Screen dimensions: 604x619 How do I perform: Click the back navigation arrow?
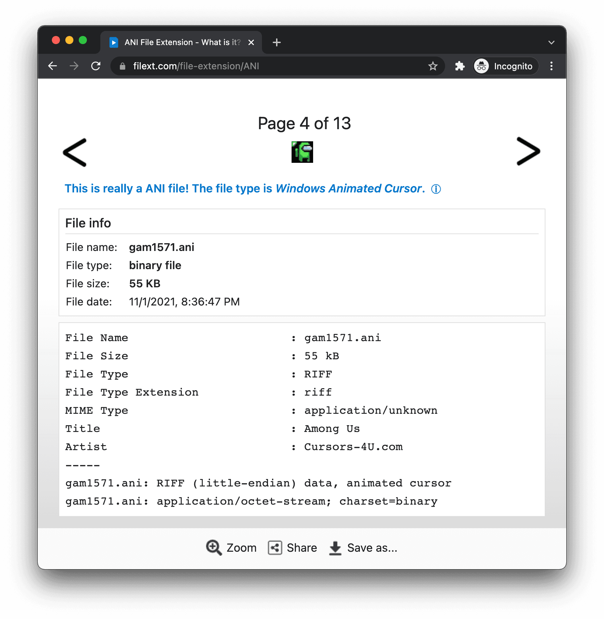tap(53, 66)
